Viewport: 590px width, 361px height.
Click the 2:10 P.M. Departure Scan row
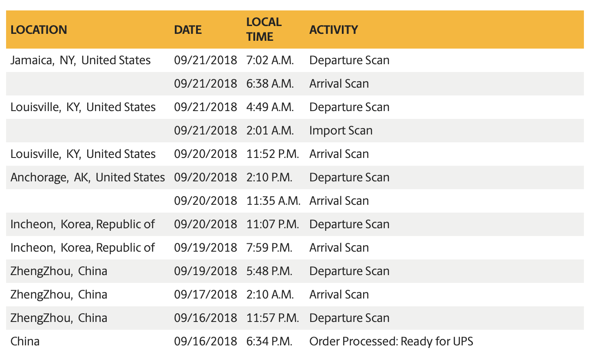[x=349, y=177]
